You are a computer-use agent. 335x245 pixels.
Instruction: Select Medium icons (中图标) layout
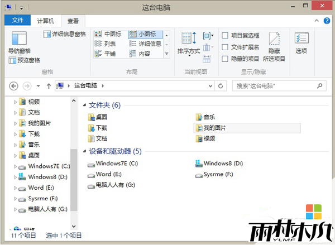[108, 34]
